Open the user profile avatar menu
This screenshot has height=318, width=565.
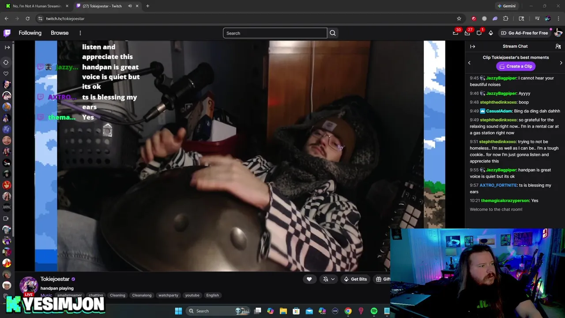tap(558, 33)
